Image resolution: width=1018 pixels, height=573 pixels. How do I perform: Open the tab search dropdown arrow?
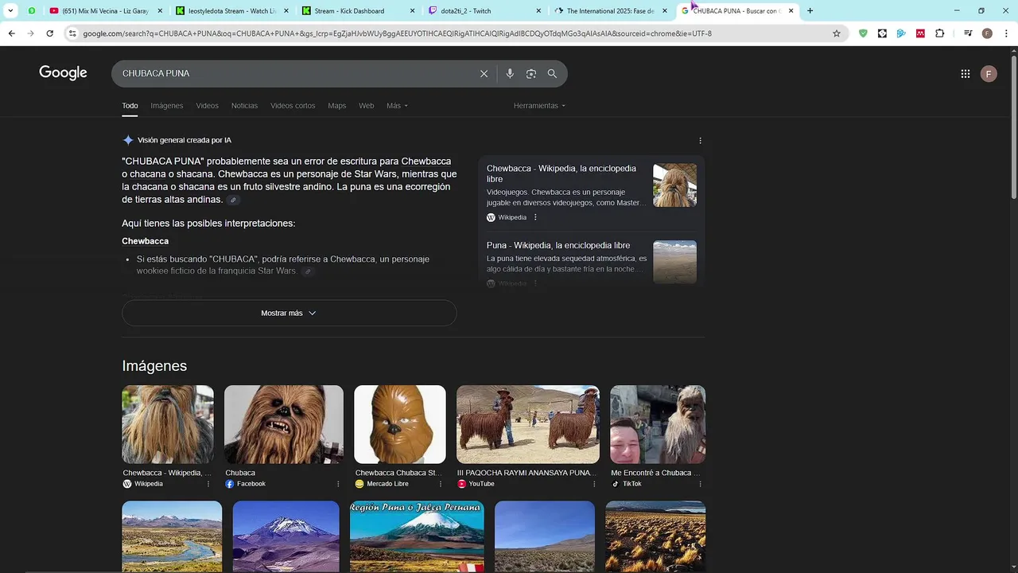click(10, 11)
